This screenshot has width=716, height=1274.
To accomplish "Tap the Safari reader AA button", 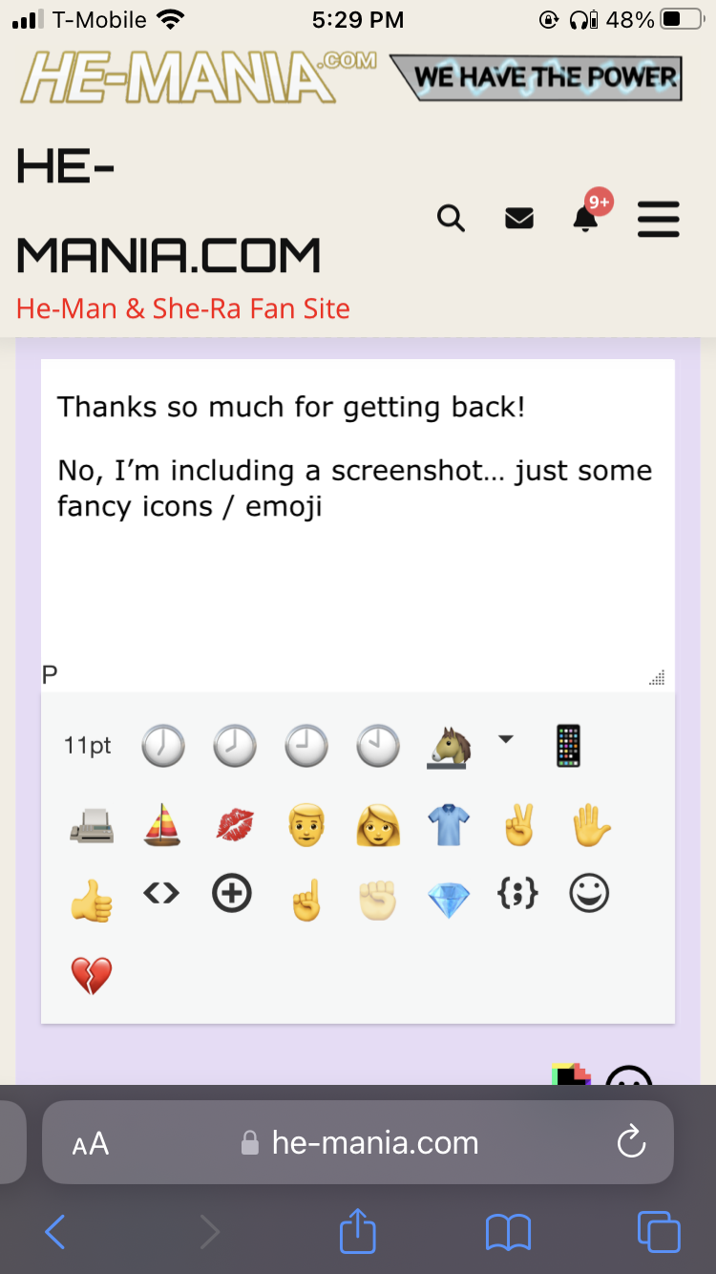I will pyautogui.click(x=91, y=1143).
